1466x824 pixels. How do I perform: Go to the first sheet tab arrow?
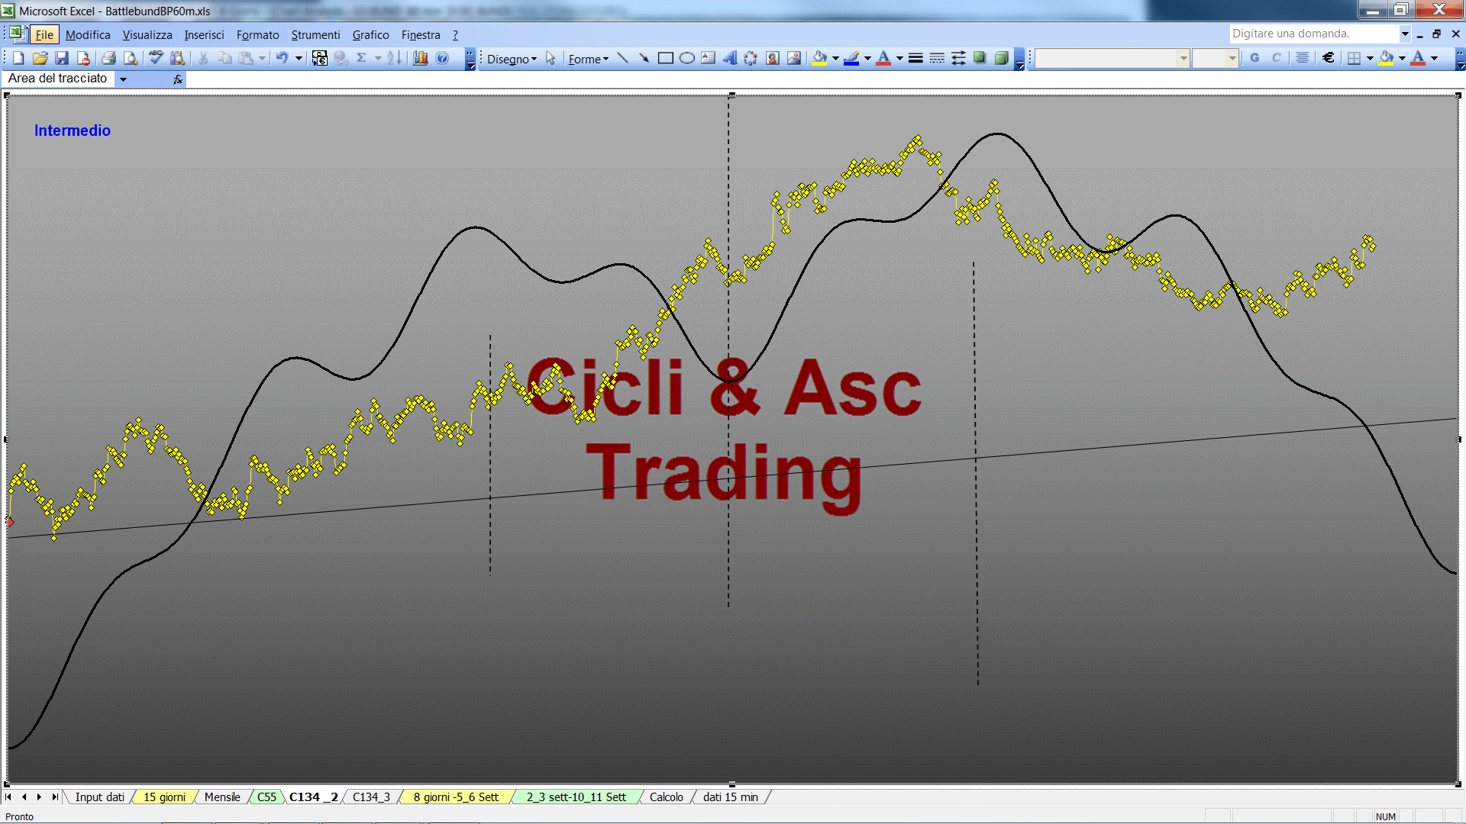[8, 797]
